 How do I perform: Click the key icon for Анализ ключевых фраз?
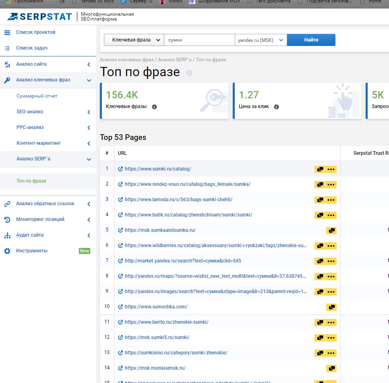click(x=7, y=80)
